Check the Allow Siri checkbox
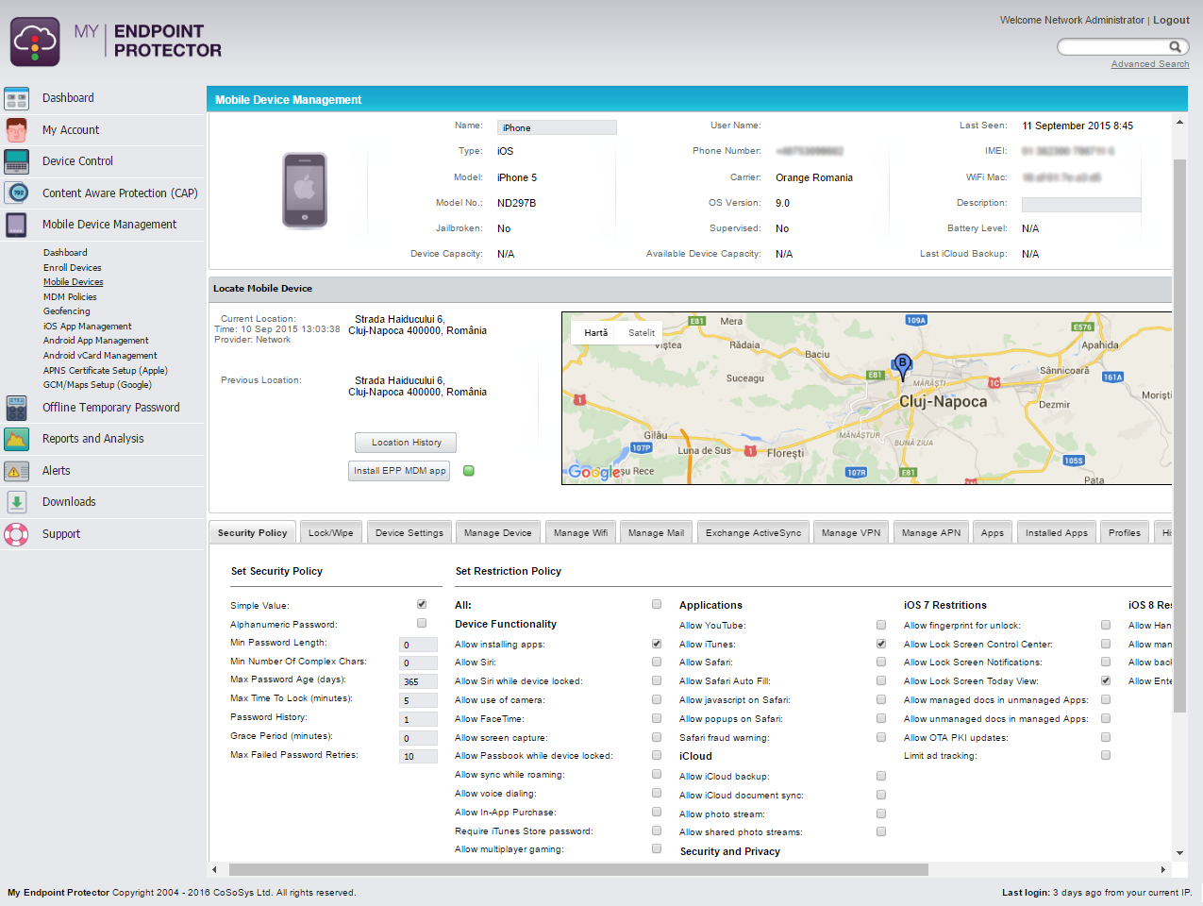This screenshot has width=1203, height=906. [x=657, y=662]
